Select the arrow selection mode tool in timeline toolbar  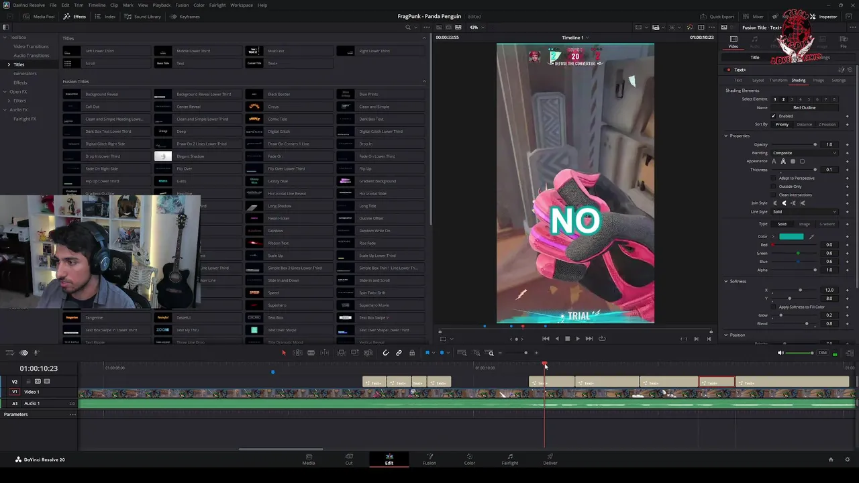click(283, 353)
